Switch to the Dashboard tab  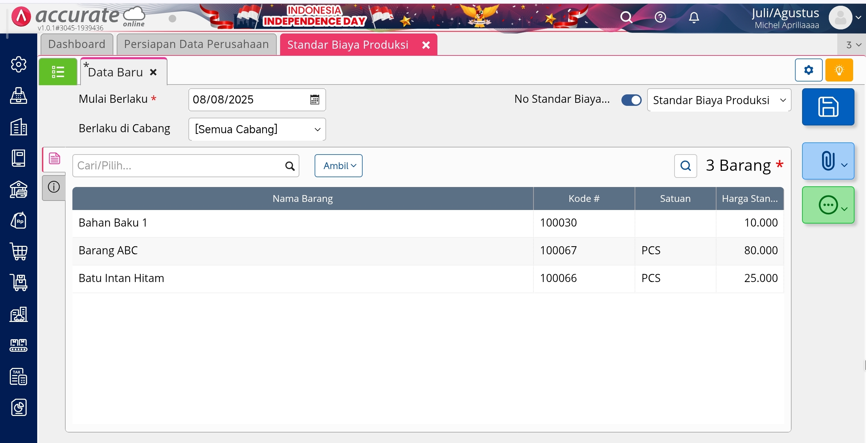(x=77, y=44)
